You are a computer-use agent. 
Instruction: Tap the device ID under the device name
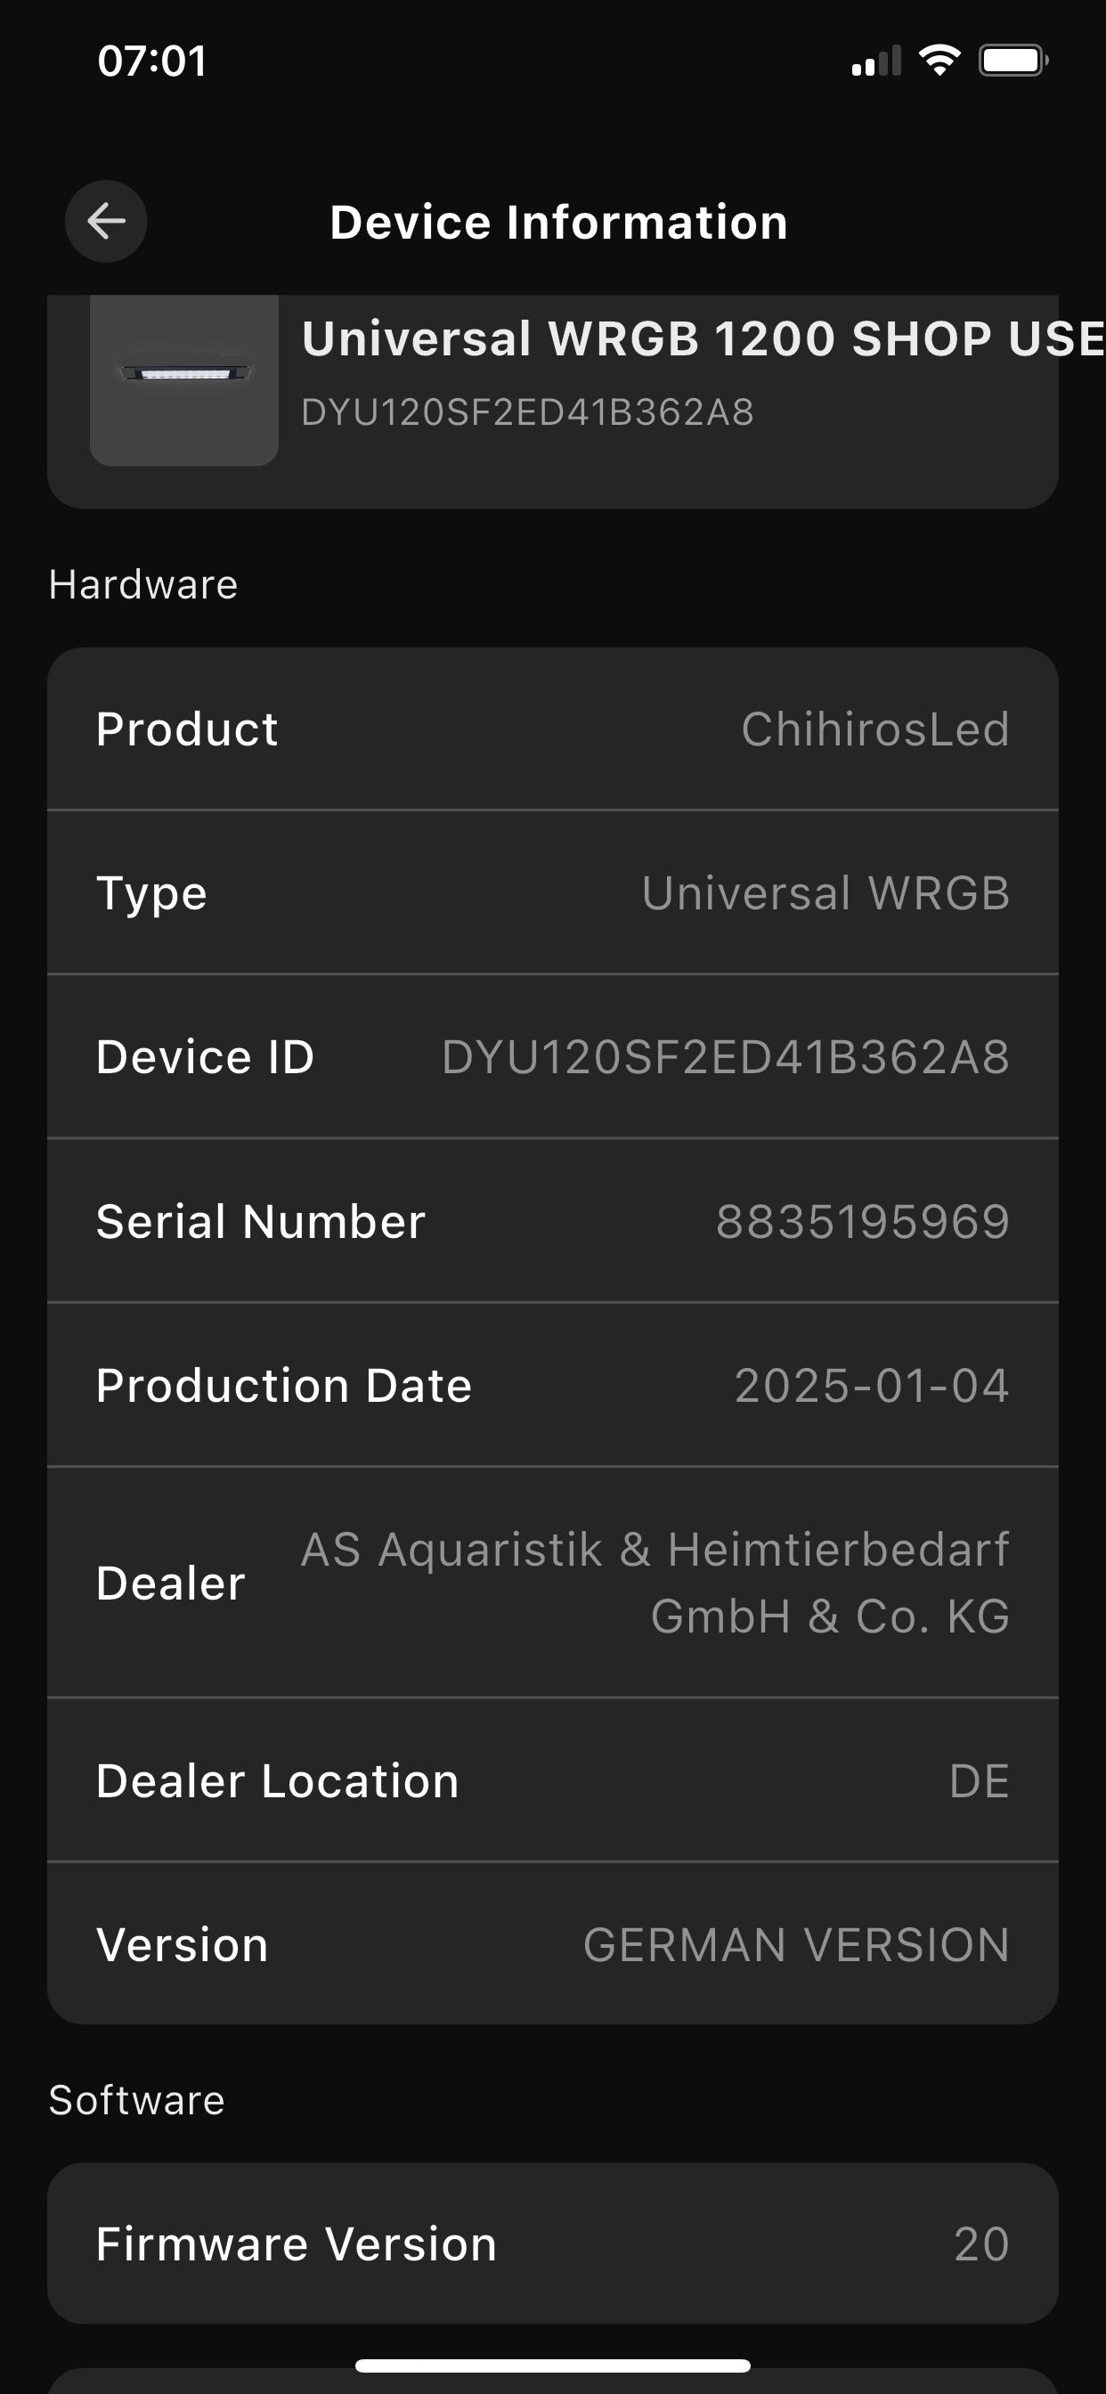click(527, 412)
